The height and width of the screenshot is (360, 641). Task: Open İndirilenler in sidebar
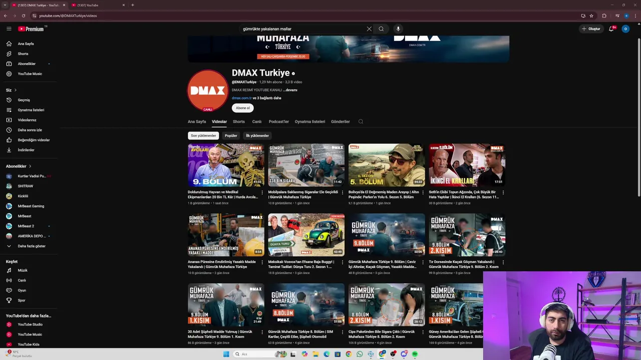click(x=26, y=150)
